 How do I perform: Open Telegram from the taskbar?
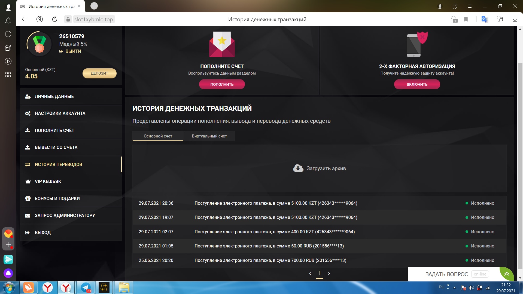(86, 287)
